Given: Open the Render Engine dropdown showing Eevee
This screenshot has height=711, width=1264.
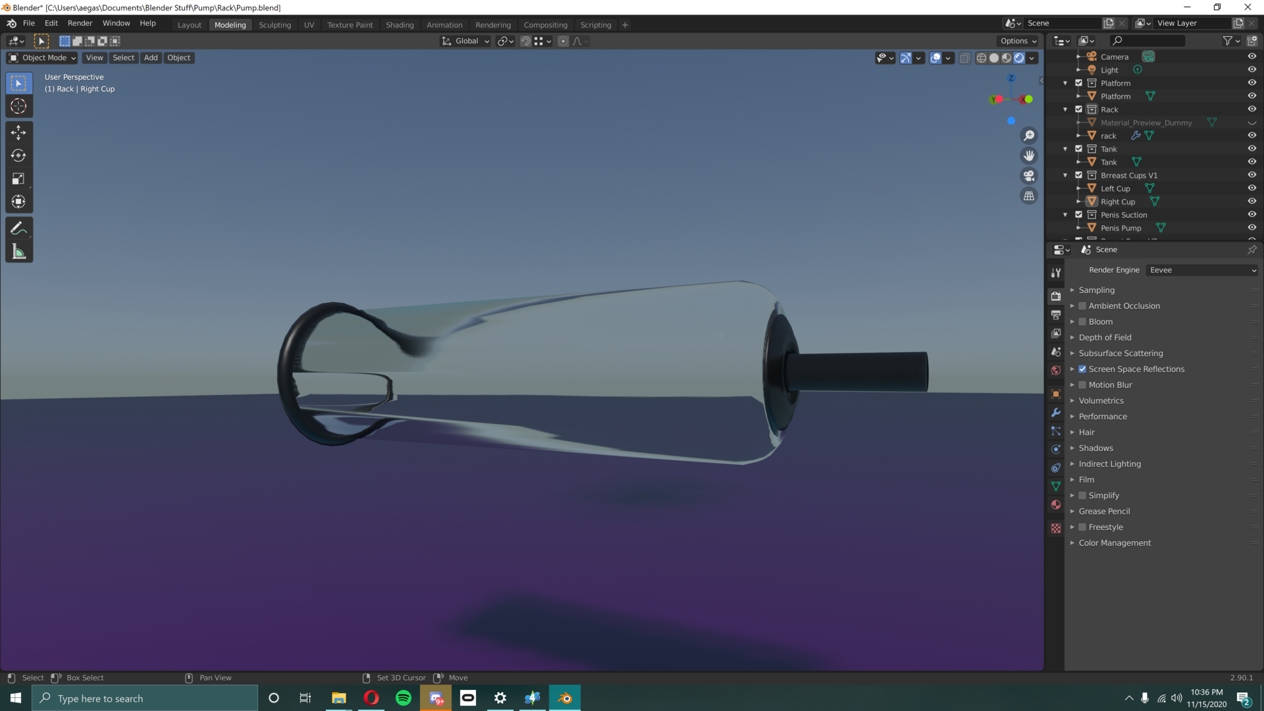Looking at the screenshot, I should (1203, 270).
